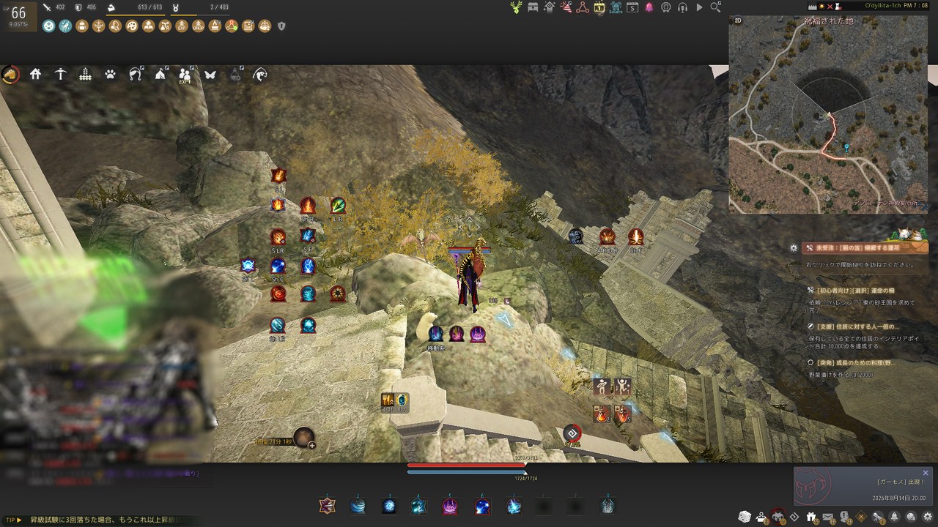Screen dimensions: 938x527
Task: Click the defense shield stat icon
Action: coord(79,7)
